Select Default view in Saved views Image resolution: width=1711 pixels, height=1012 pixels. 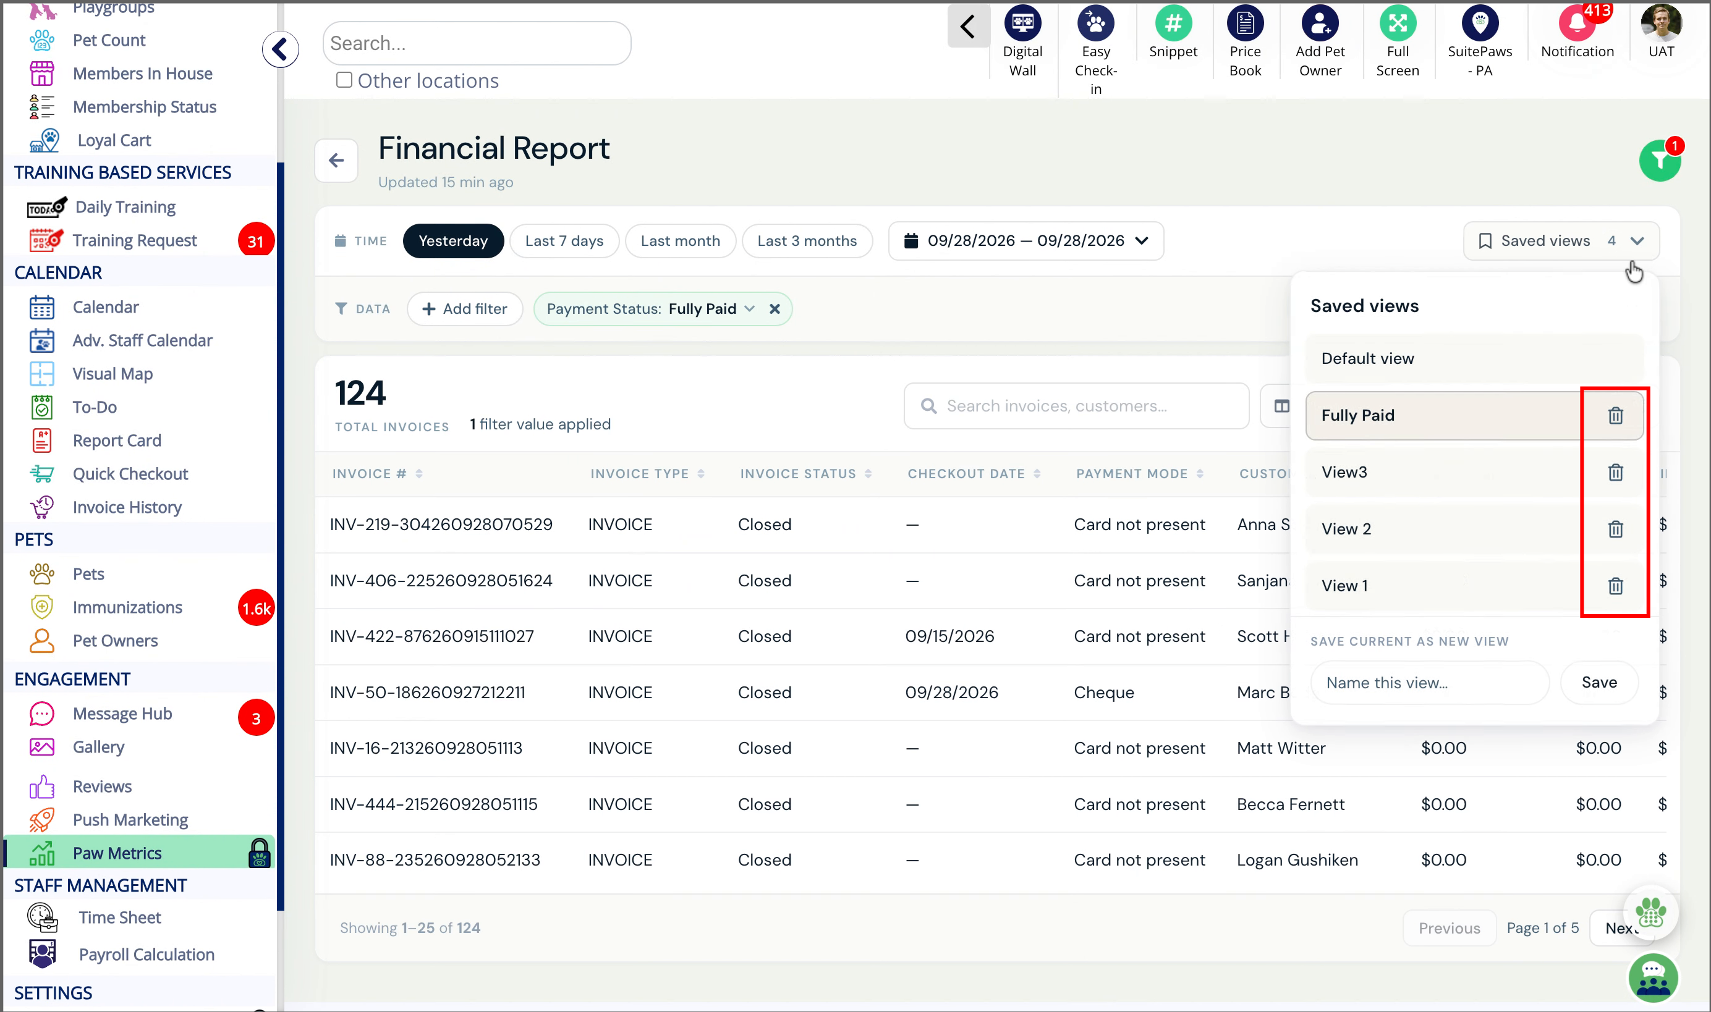pyautogui.click(x=1474, y=359)
